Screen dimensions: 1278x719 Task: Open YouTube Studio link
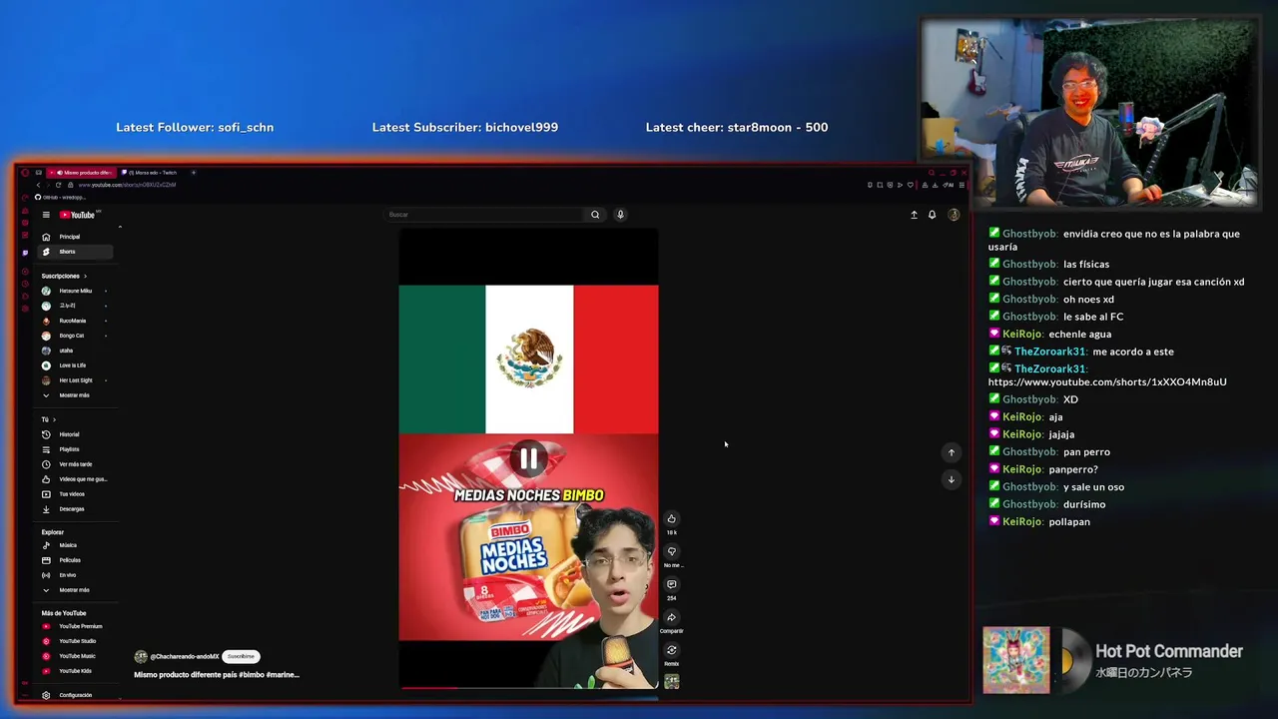[75, 641]
